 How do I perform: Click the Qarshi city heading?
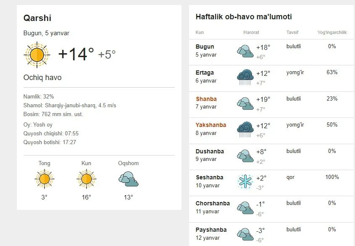37,18
